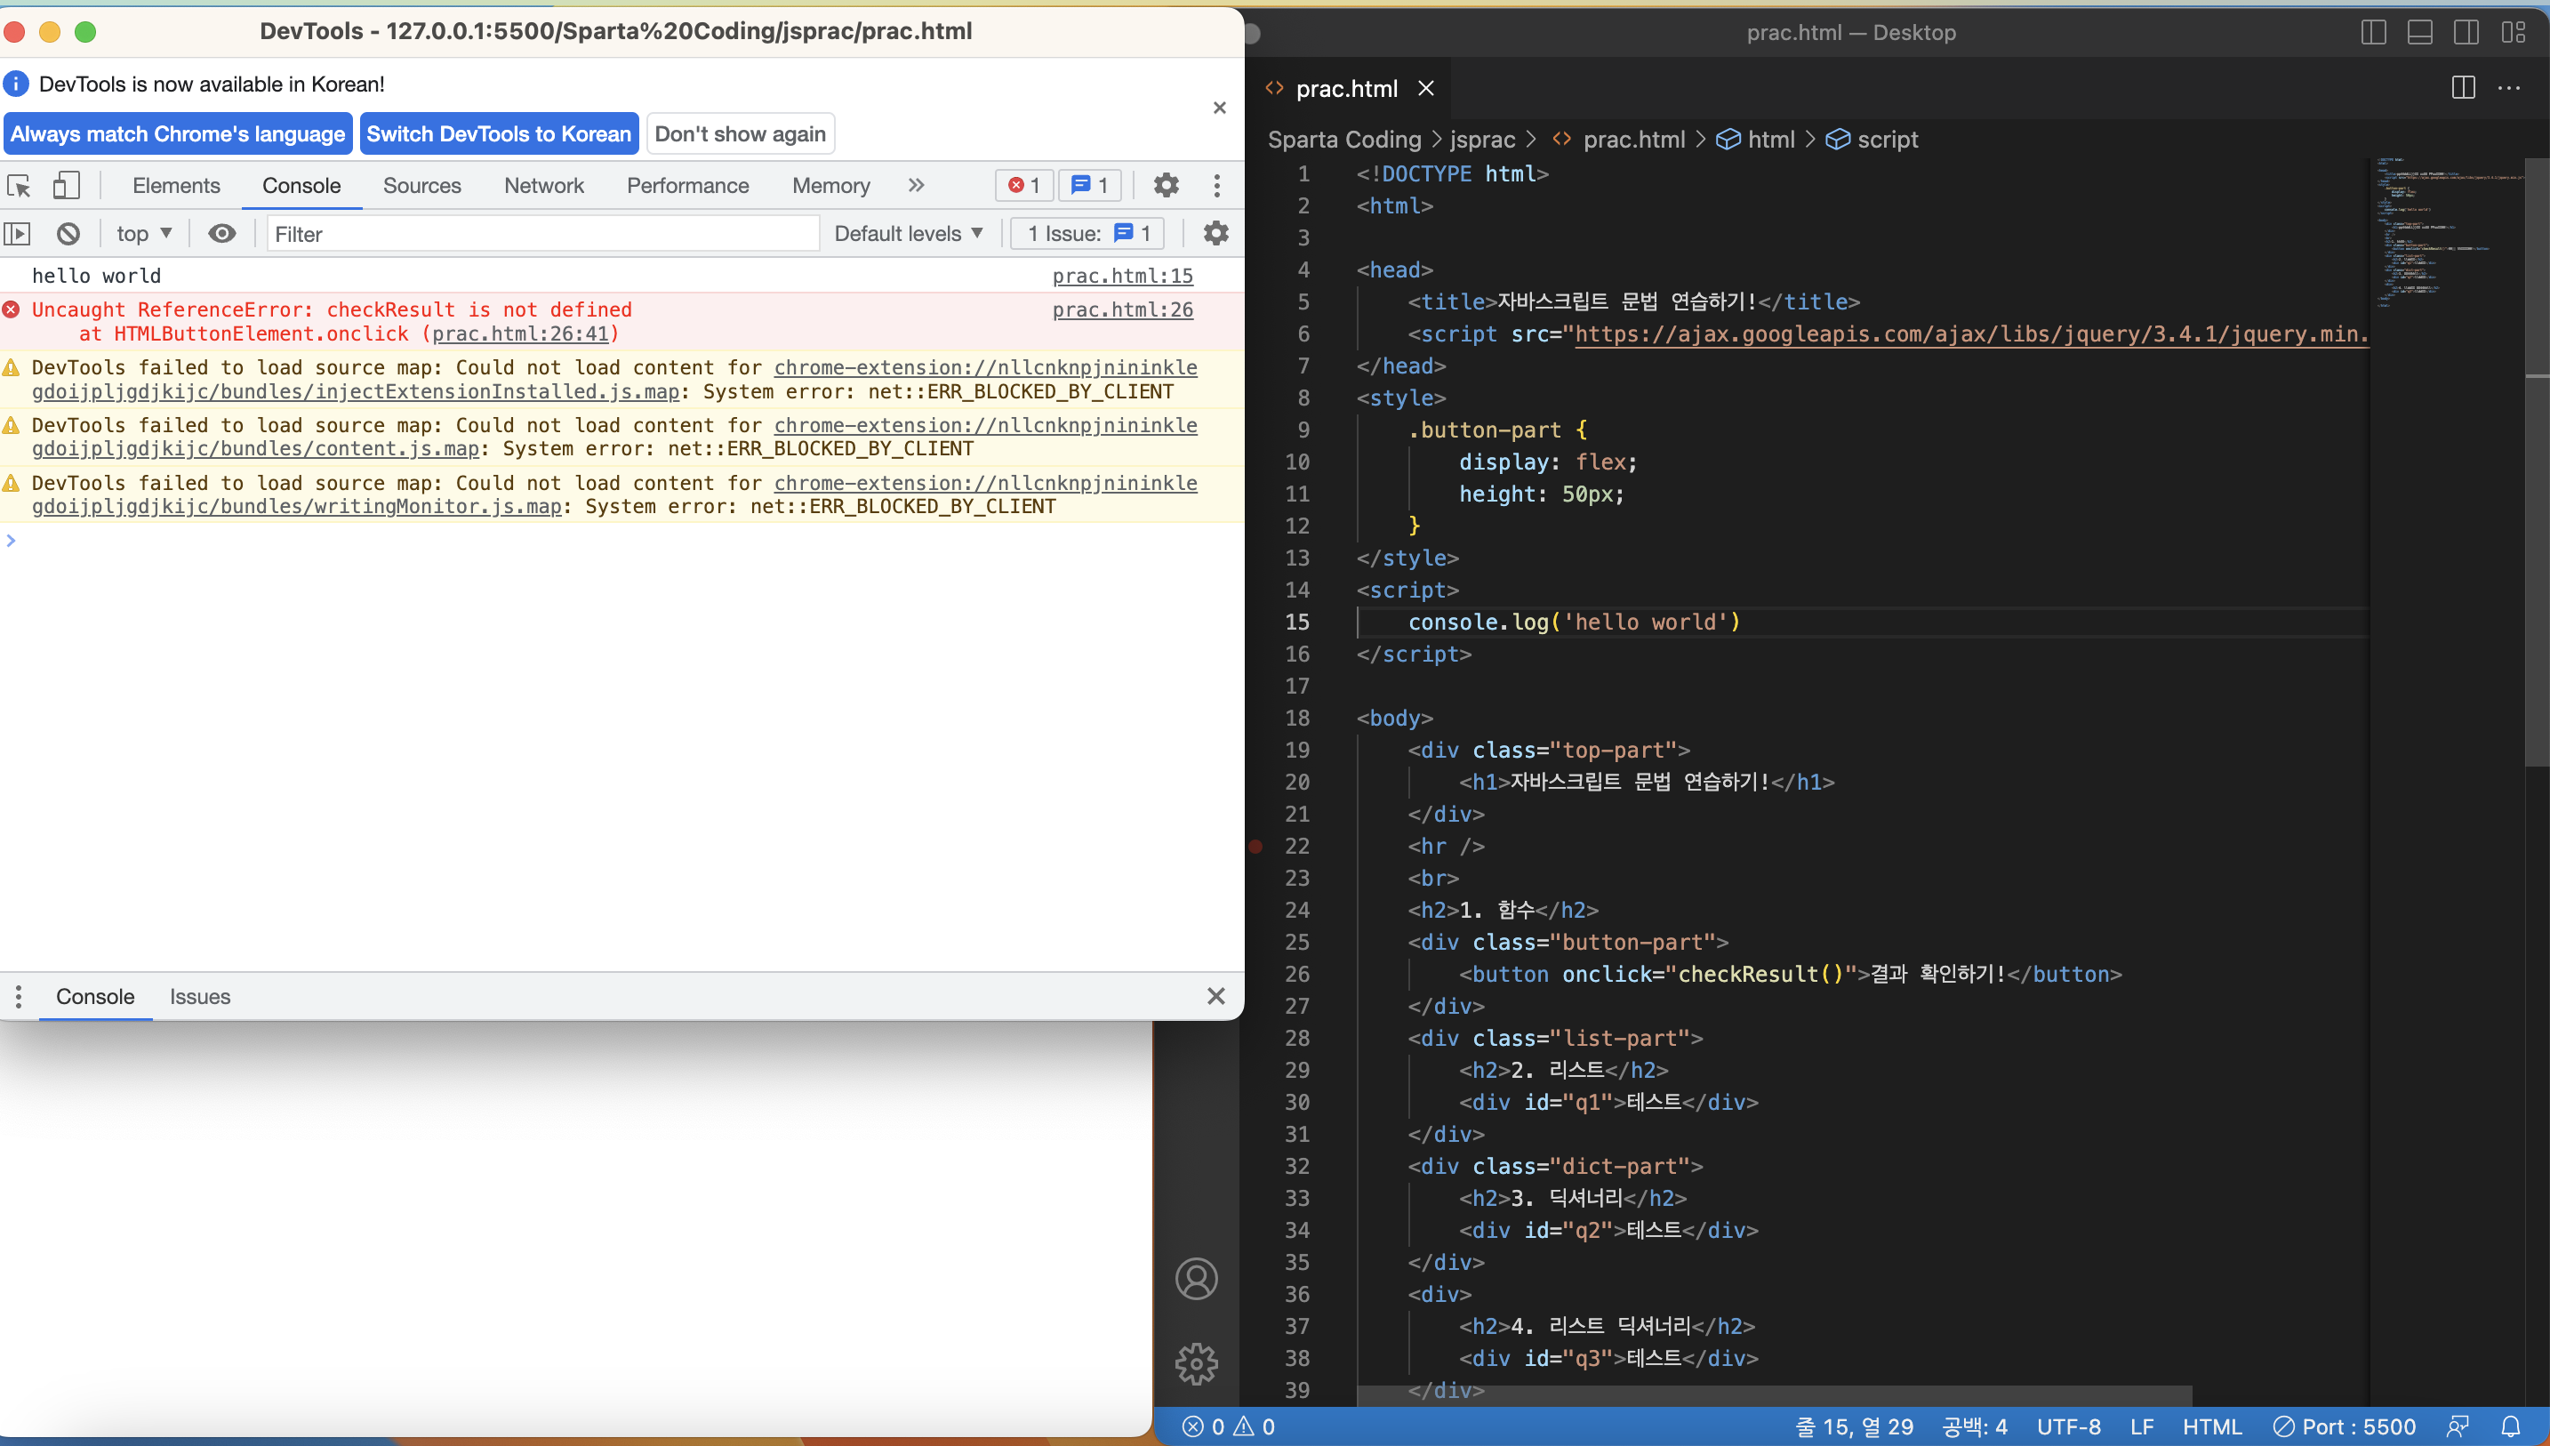Toggle the device toolbar icon

point(66,186)
